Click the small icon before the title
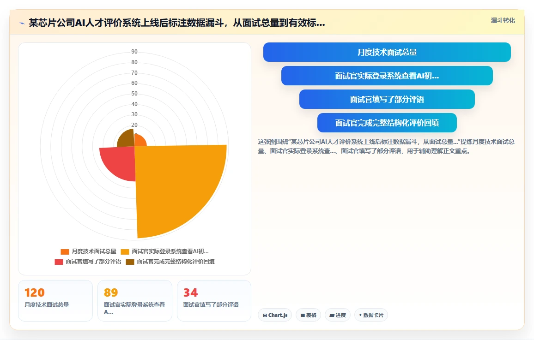 point(22,24)
